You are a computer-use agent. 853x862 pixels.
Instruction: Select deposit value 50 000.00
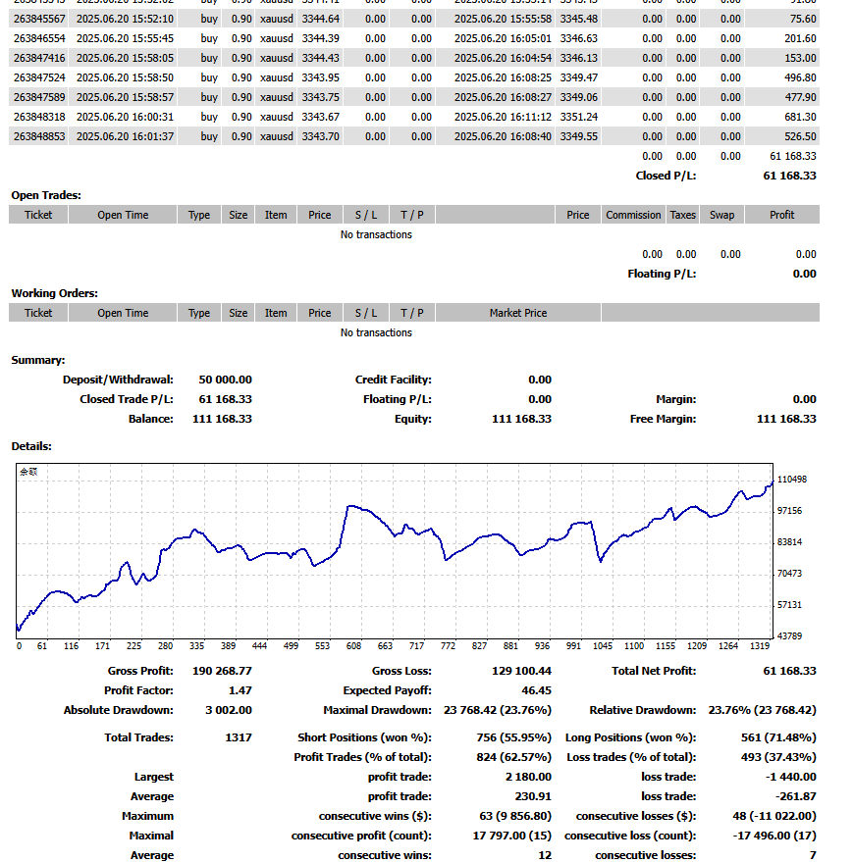pyautogui.click(x=225, y=380)
